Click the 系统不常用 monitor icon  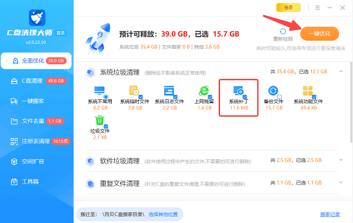tap(99, 91)
